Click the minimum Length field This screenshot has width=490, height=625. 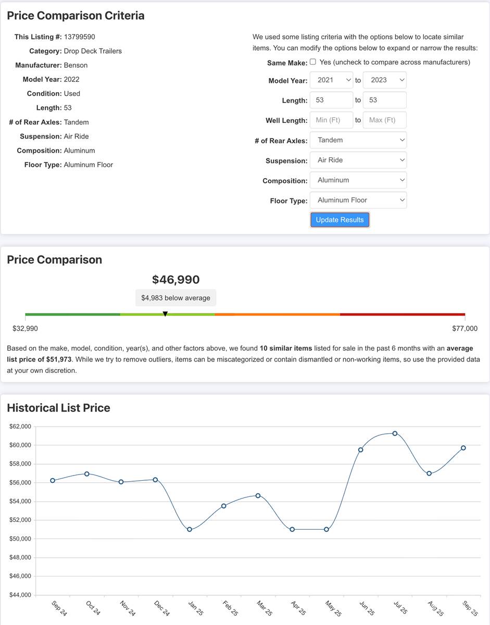click(x=332, y=100)
